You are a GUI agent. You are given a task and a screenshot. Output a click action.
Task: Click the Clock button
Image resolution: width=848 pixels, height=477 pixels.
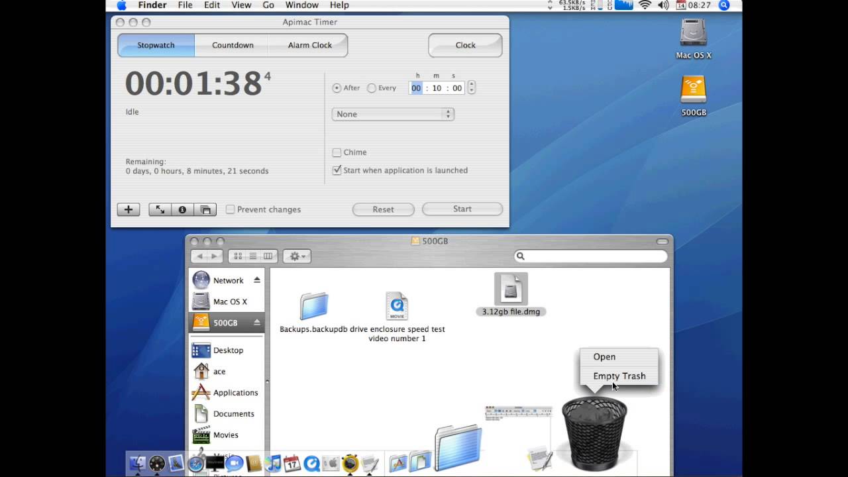coord(465,45)
